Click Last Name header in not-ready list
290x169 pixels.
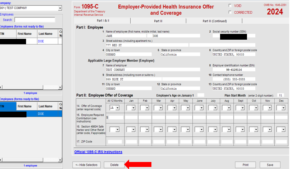point(48,34)
